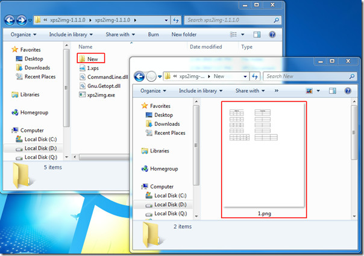
Task: Click Burn in the toolbar
Action: pyautogui.click(x=154, y=34)
